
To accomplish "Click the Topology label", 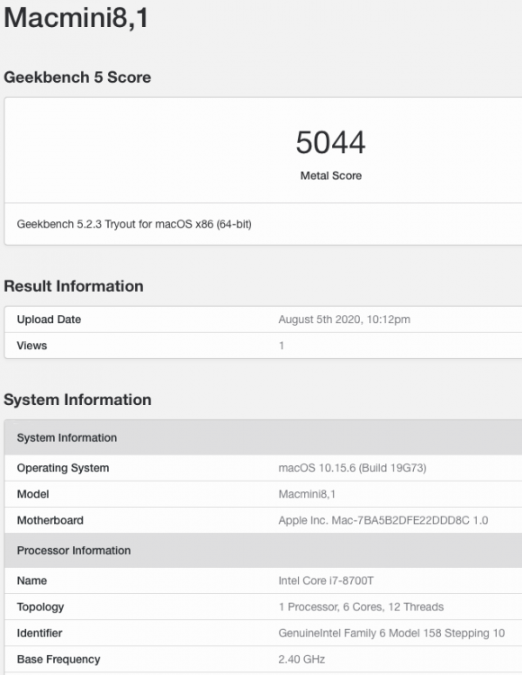I will pos(40,607).
